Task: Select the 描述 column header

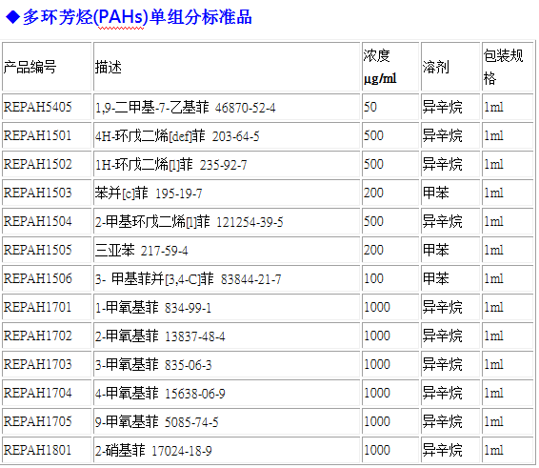Action: (227, 67)
